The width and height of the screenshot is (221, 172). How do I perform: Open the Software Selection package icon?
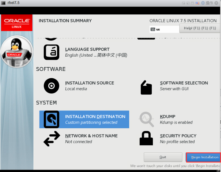[146, 87]
